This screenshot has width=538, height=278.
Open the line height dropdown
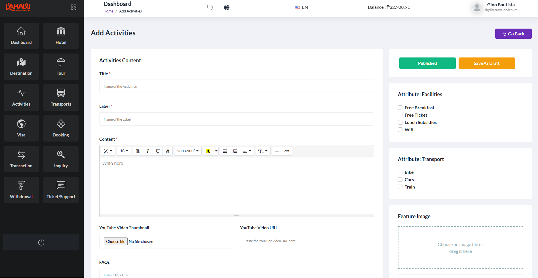263,151
